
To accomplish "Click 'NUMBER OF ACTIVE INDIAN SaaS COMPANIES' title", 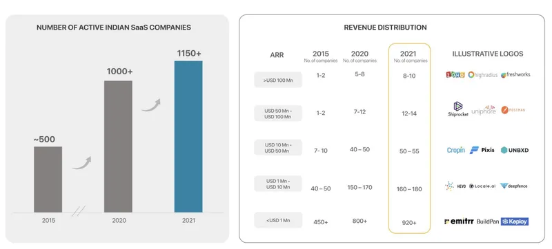I will [114, 28].
